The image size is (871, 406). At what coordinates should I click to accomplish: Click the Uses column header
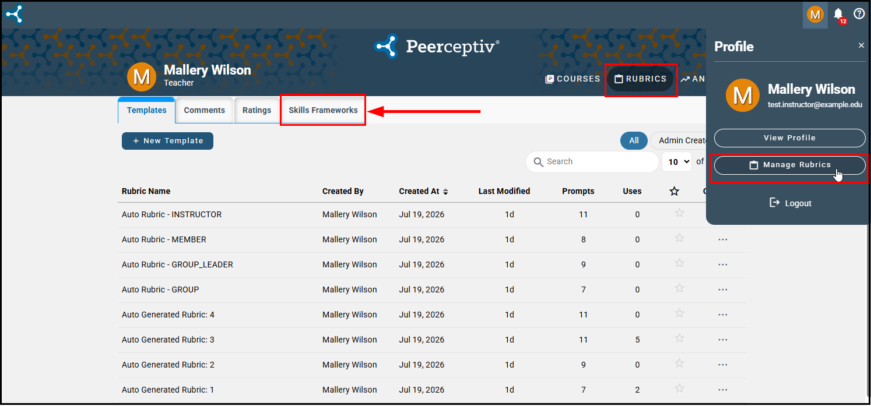coord(632,191)
